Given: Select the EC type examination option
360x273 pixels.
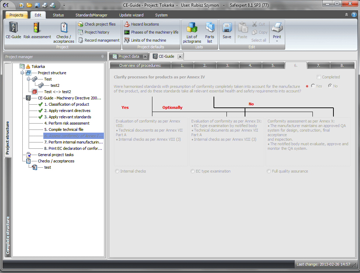Looking at the screenshot, I should pos(193,171).
